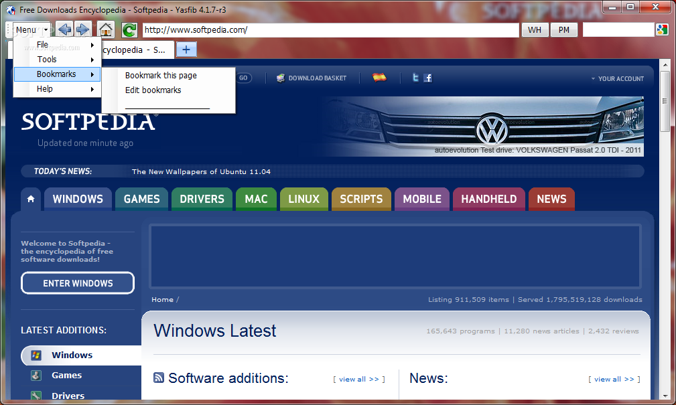Image resolution: width=676 pixels, height=405 pixels.
Task: Click the home icon tab on Softpedia
Action: point(31,199)
